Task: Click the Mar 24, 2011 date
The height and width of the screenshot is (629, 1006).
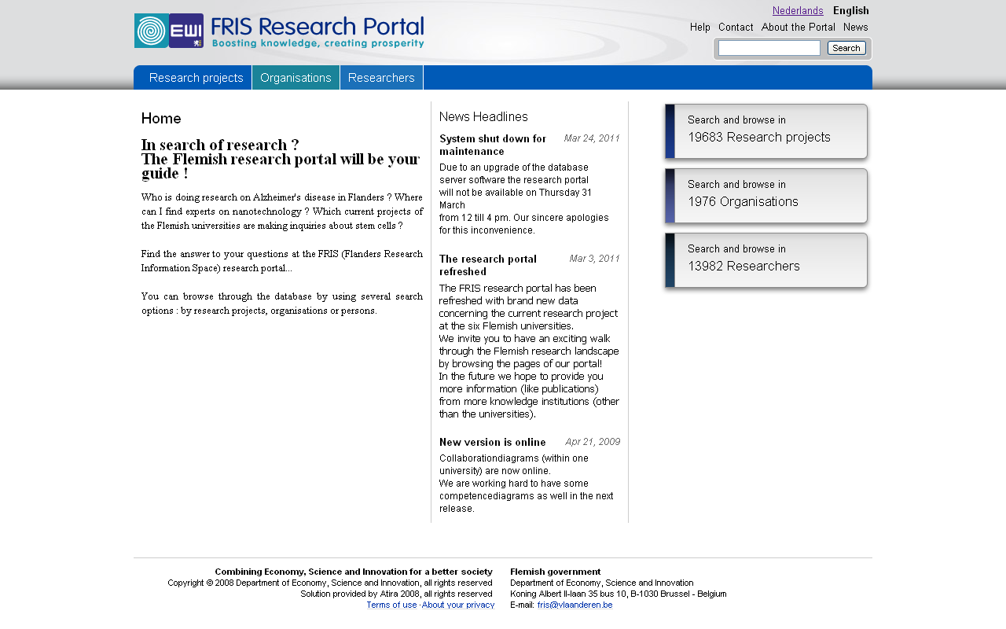Action: point(592,138)
